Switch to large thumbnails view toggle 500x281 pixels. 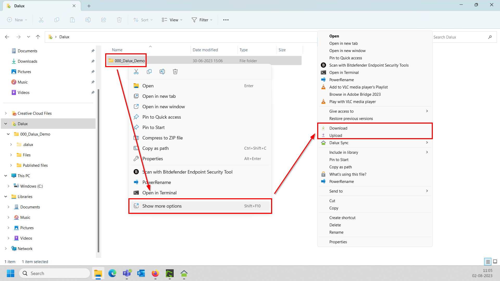click(495, 261)
